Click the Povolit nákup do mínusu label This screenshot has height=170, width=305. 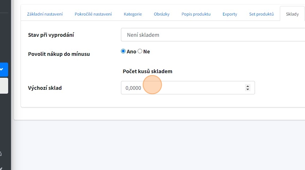click(x=59, y=54)
